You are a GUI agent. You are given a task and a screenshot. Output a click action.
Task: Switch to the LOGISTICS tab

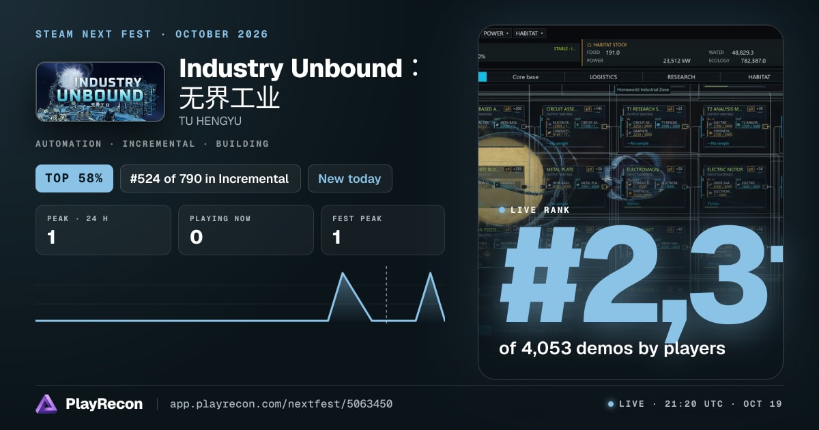click(603, 77)
